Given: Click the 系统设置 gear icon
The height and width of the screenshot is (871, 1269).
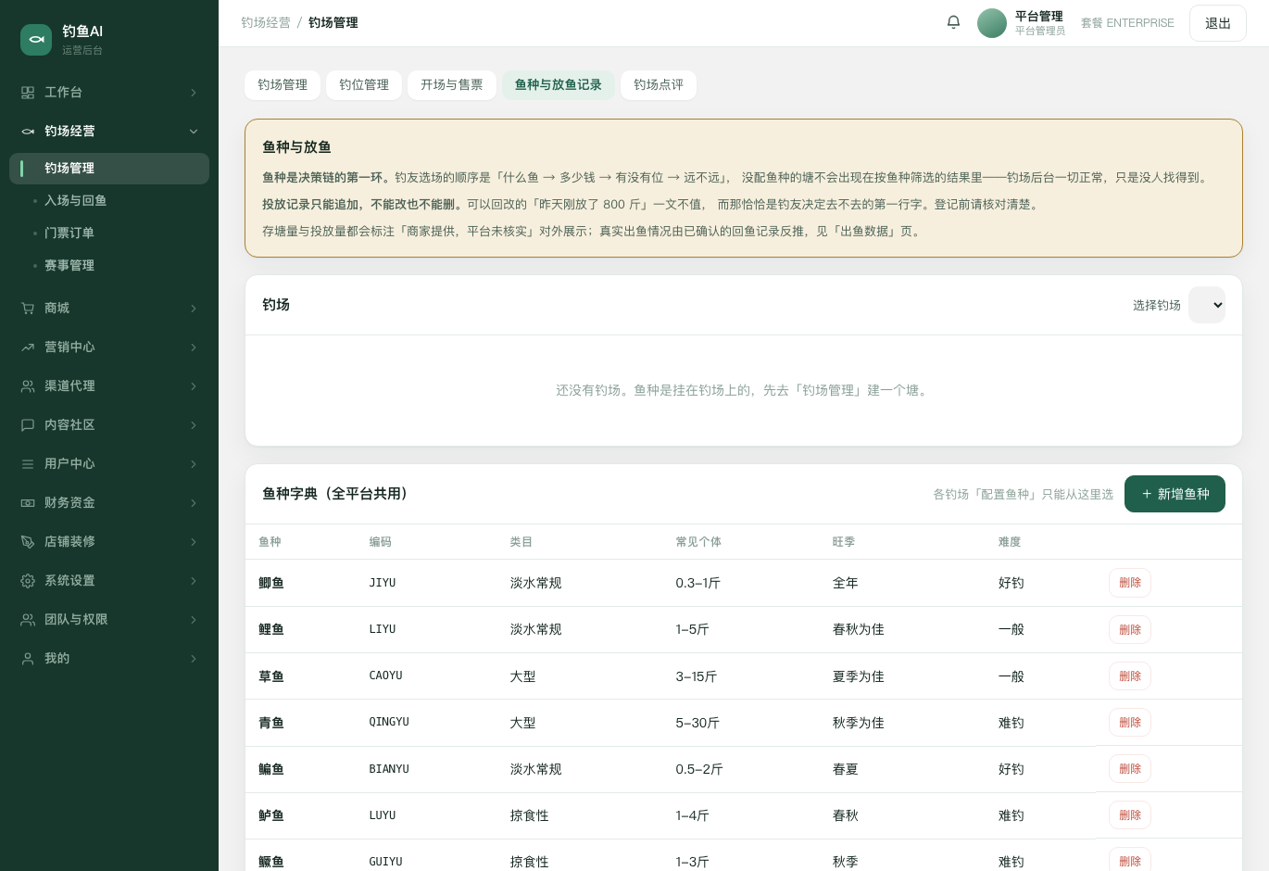Looking at the screenshot, I should (x=28, y=581).
